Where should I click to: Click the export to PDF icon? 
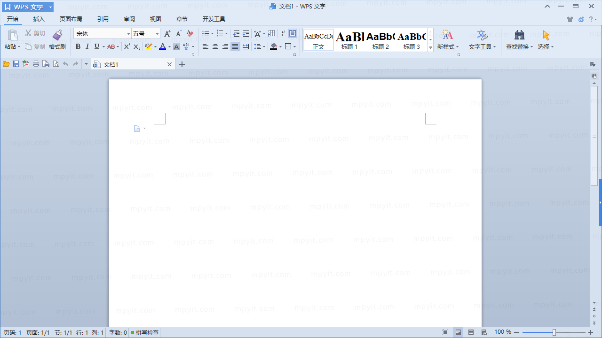[26, 64]
